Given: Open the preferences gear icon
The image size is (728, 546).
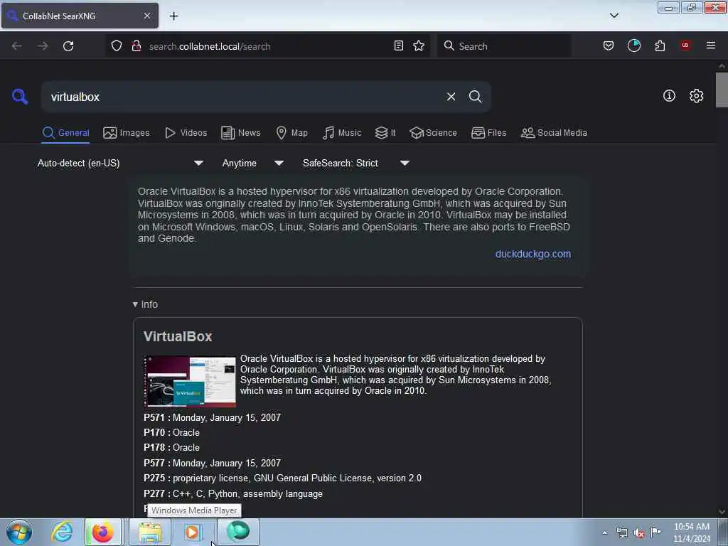Looking at the screenshot, I should pos(696,96).
